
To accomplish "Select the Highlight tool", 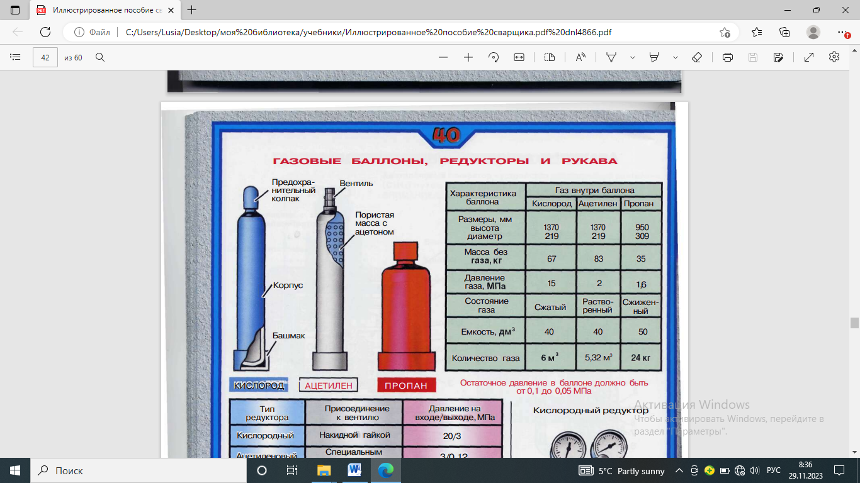I will pyautogui.click(x=654, y=57).
